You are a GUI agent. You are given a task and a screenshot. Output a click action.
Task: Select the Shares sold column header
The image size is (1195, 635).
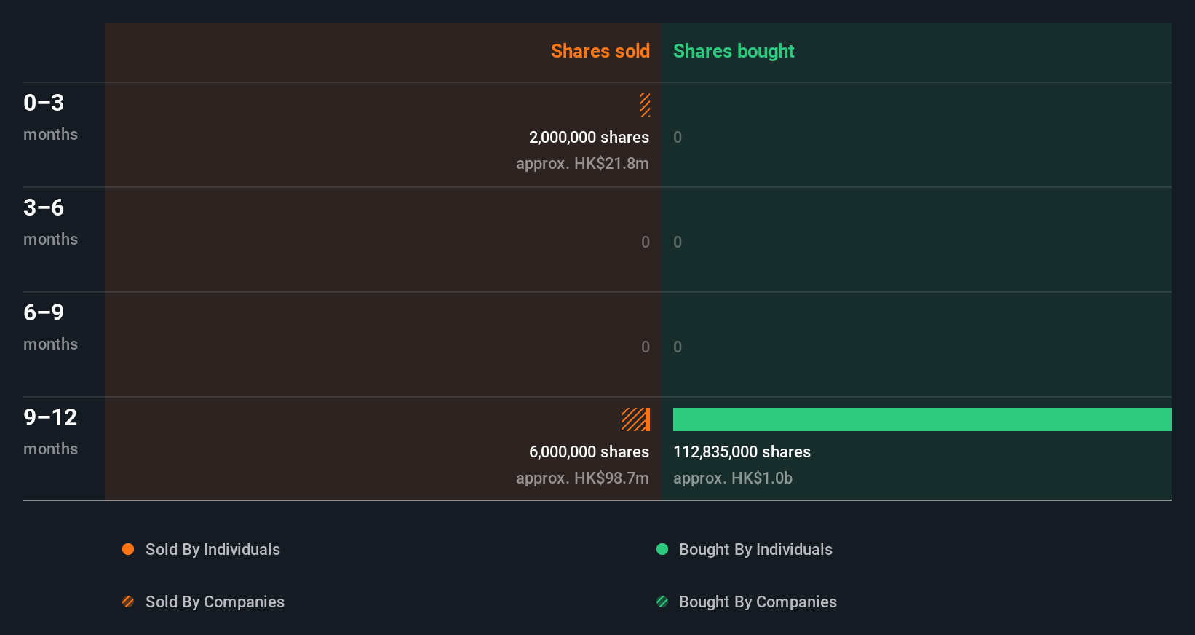point(600,51)
